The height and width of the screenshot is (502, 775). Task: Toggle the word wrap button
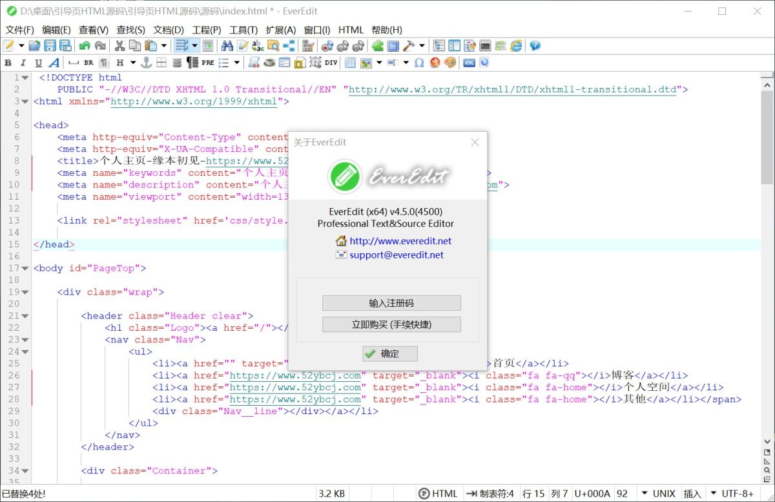182,46
